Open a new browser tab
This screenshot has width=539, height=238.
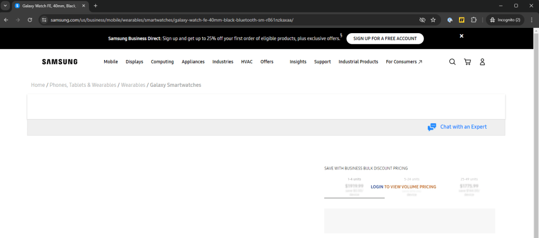click(95, 5)
